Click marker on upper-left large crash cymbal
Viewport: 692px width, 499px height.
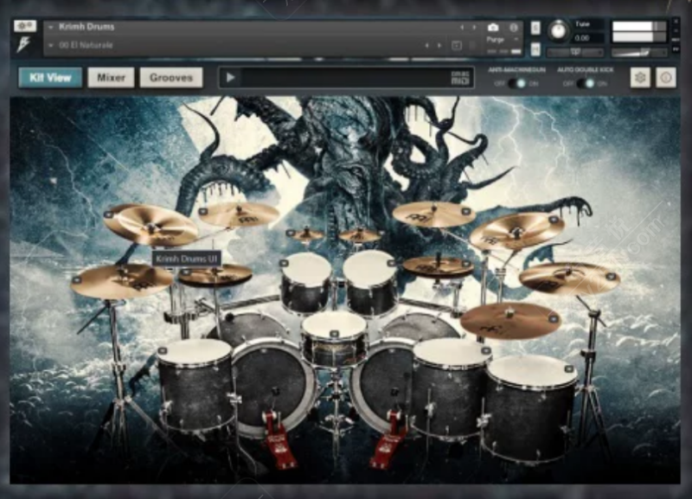point(108,214)
